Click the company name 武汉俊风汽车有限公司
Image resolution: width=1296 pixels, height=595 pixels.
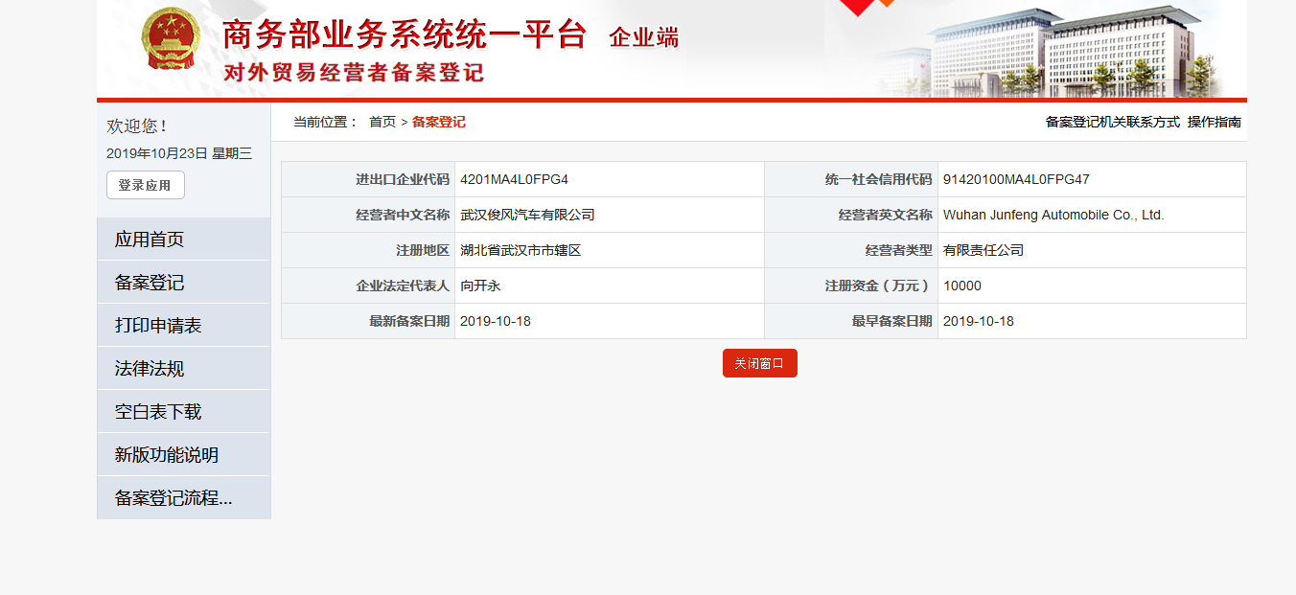(528, 215)
